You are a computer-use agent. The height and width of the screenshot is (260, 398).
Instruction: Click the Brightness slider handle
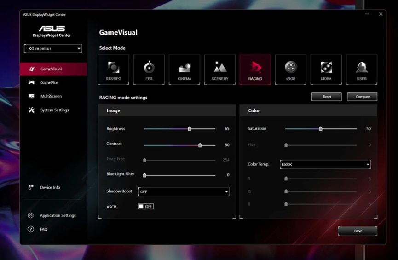(190, 128)
